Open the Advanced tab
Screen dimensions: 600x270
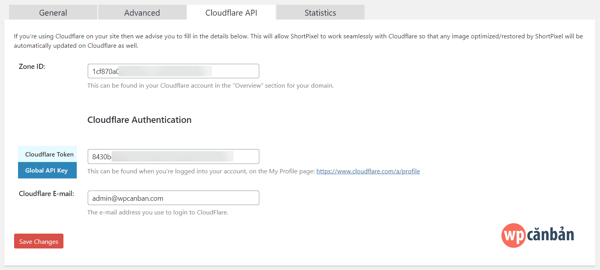(142, 13)
